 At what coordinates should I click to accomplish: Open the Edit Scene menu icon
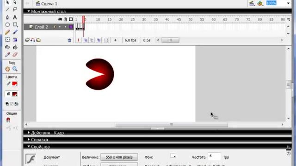click(252, 3)
